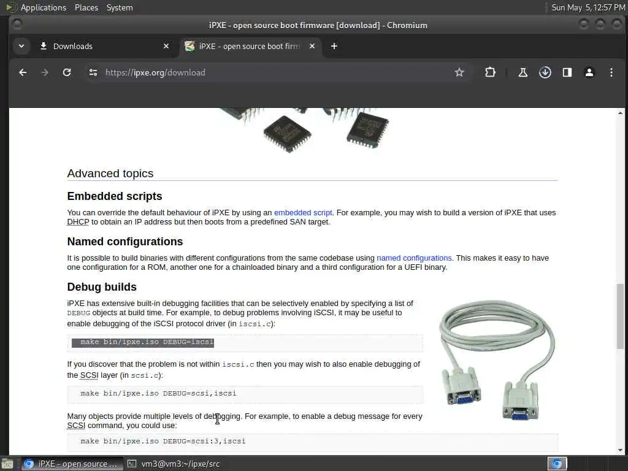Click the address bar URL
This screenshot has width=628, height=471.
[x=155, y=72]
